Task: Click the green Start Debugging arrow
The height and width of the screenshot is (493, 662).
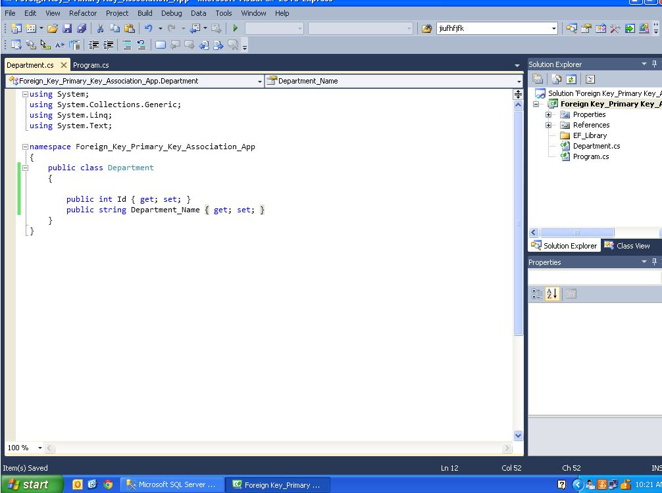Action: click(235, 28)
